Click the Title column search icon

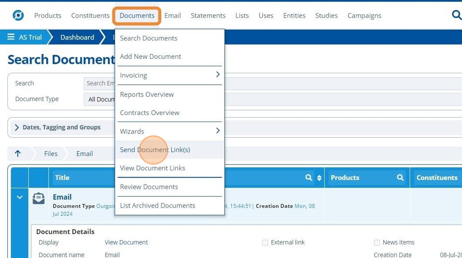(x=309, y=178)
